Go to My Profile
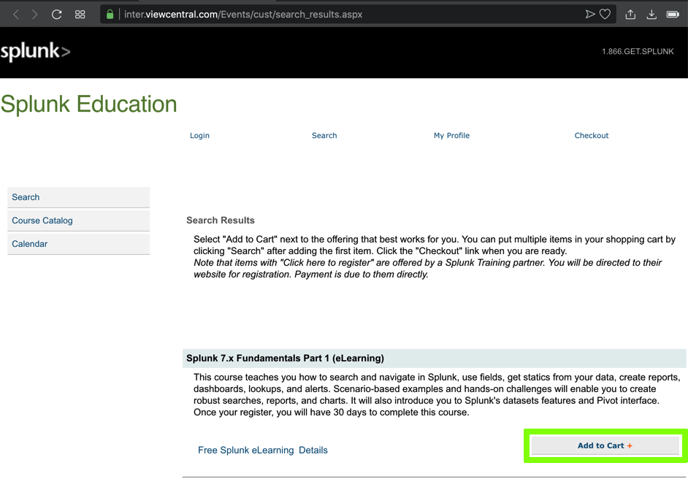The width and height of the screenshot is (688, 498). tap(451, 136)
